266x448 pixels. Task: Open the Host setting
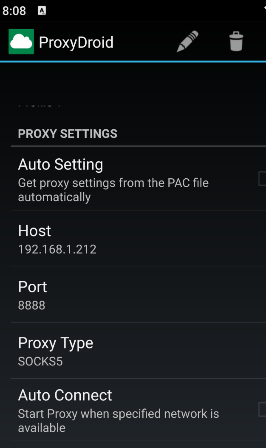tap(34, 231)
